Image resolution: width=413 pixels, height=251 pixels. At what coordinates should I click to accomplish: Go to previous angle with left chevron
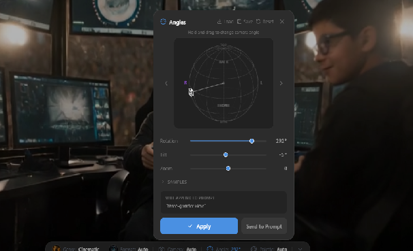[x=166, y=83]
